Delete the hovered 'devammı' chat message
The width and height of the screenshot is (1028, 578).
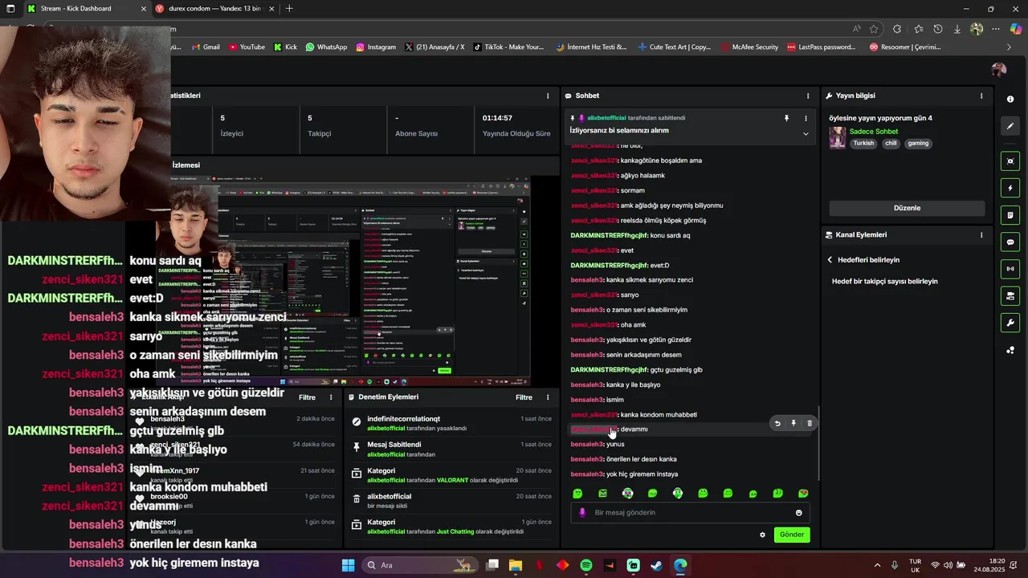click(810, 423)
